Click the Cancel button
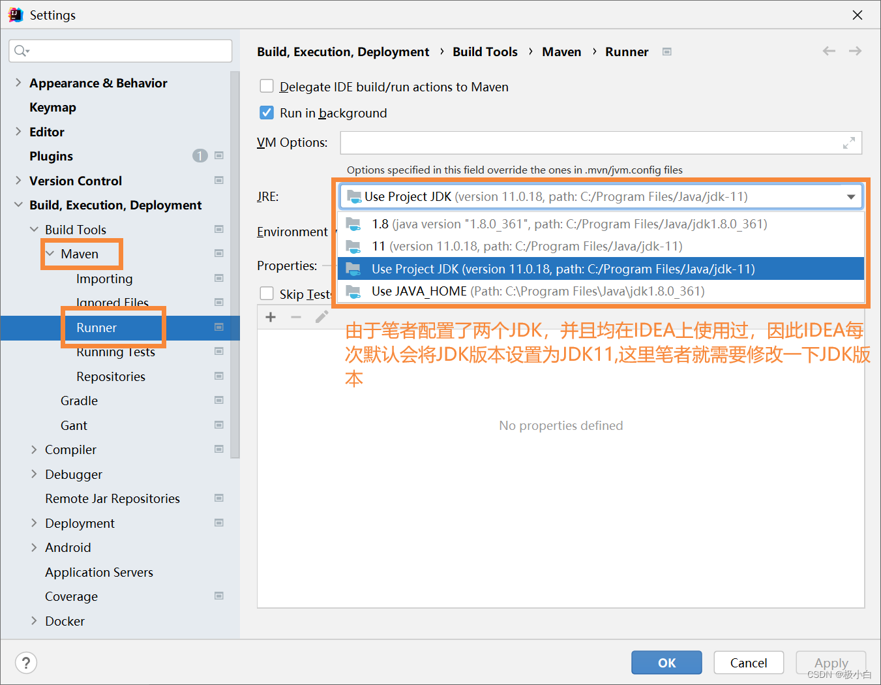Screen dimensions: 881x685 click(749, 663)
